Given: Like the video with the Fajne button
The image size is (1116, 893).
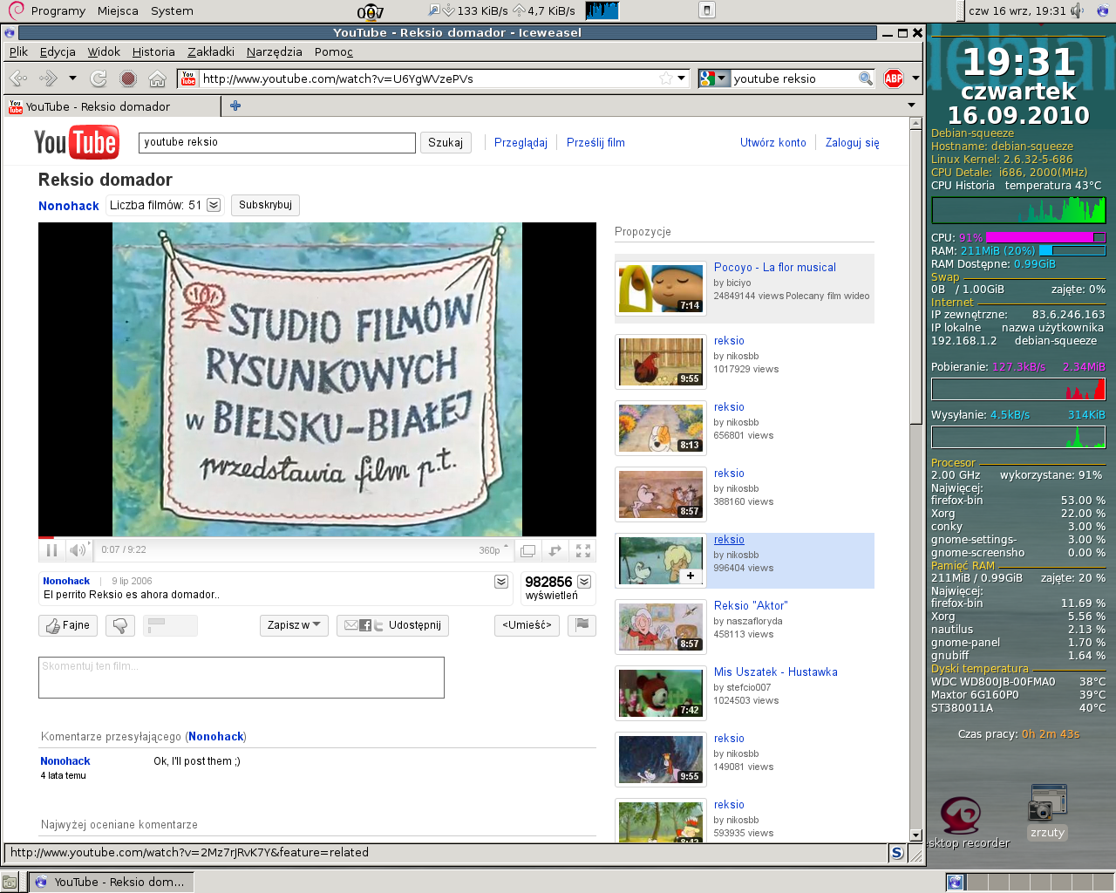Looking at the screenshot, I should pos(68,625).
